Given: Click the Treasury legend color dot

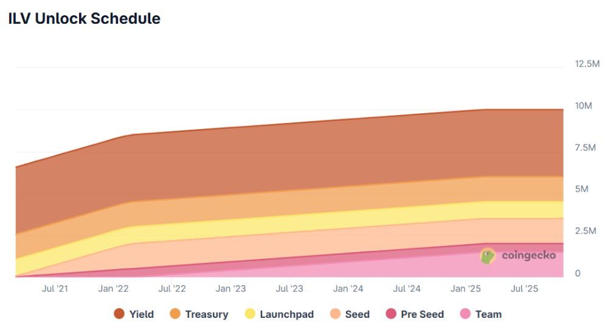Looking at the screenshot, I should tap(175, 314).
